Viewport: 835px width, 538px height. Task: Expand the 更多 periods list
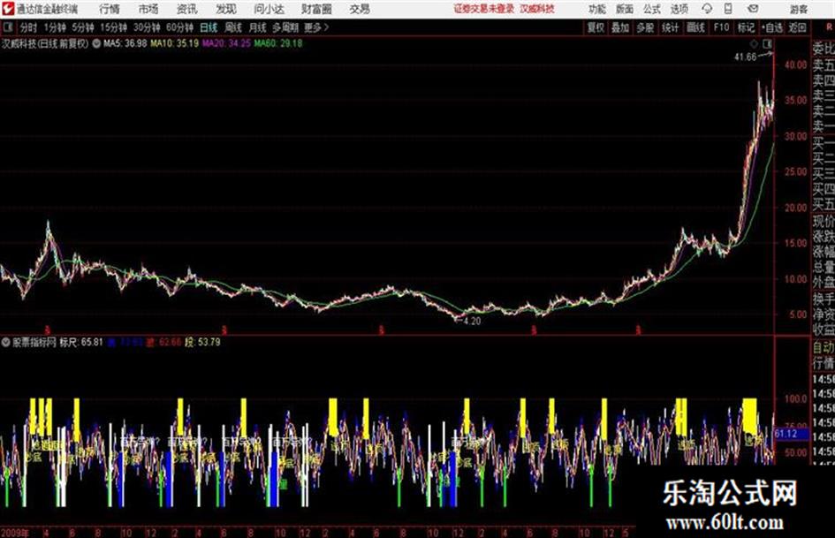[316, 27]
